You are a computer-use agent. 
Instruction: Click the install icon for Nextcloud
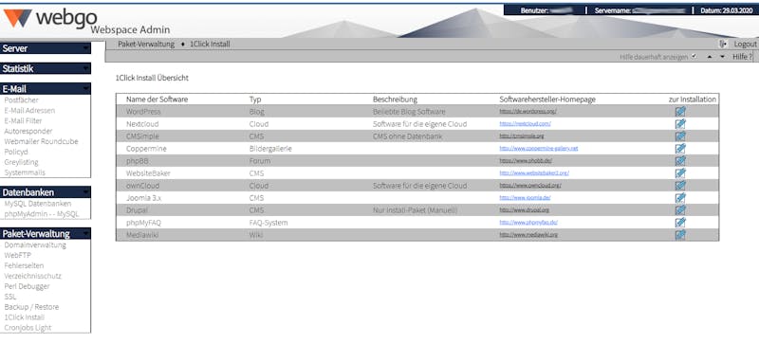680,124
